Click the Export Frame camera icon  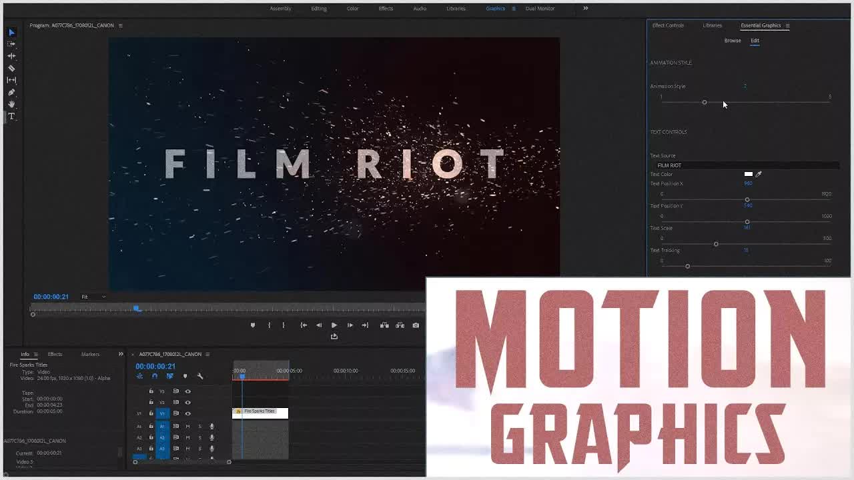tap(416, 325)
